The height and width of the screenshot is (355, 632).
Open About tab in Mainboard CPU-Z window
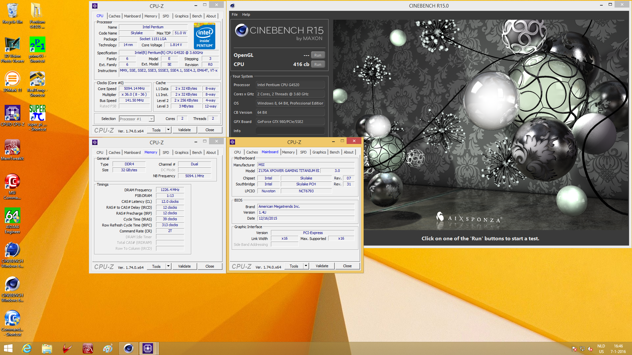click(x=349, y=152)
